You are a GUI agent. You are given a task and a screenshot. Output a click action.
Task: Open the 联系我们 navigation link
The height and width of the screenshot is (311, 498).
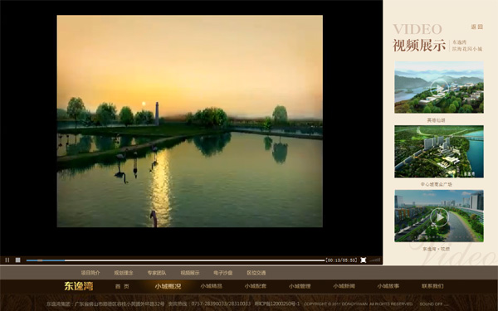(432, 286)
